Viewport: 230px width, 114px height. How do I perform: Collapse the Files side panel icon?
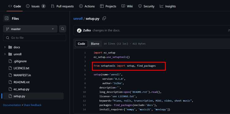click(7, 18)
